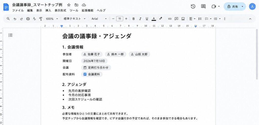Rename document title 会議議事録_スマートチップ例
The width and height of the screenshot is (259, 125).
[37, 5]
